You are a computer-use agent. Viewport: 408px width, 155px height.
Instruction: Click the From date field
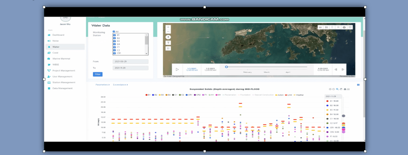point(131,62)
